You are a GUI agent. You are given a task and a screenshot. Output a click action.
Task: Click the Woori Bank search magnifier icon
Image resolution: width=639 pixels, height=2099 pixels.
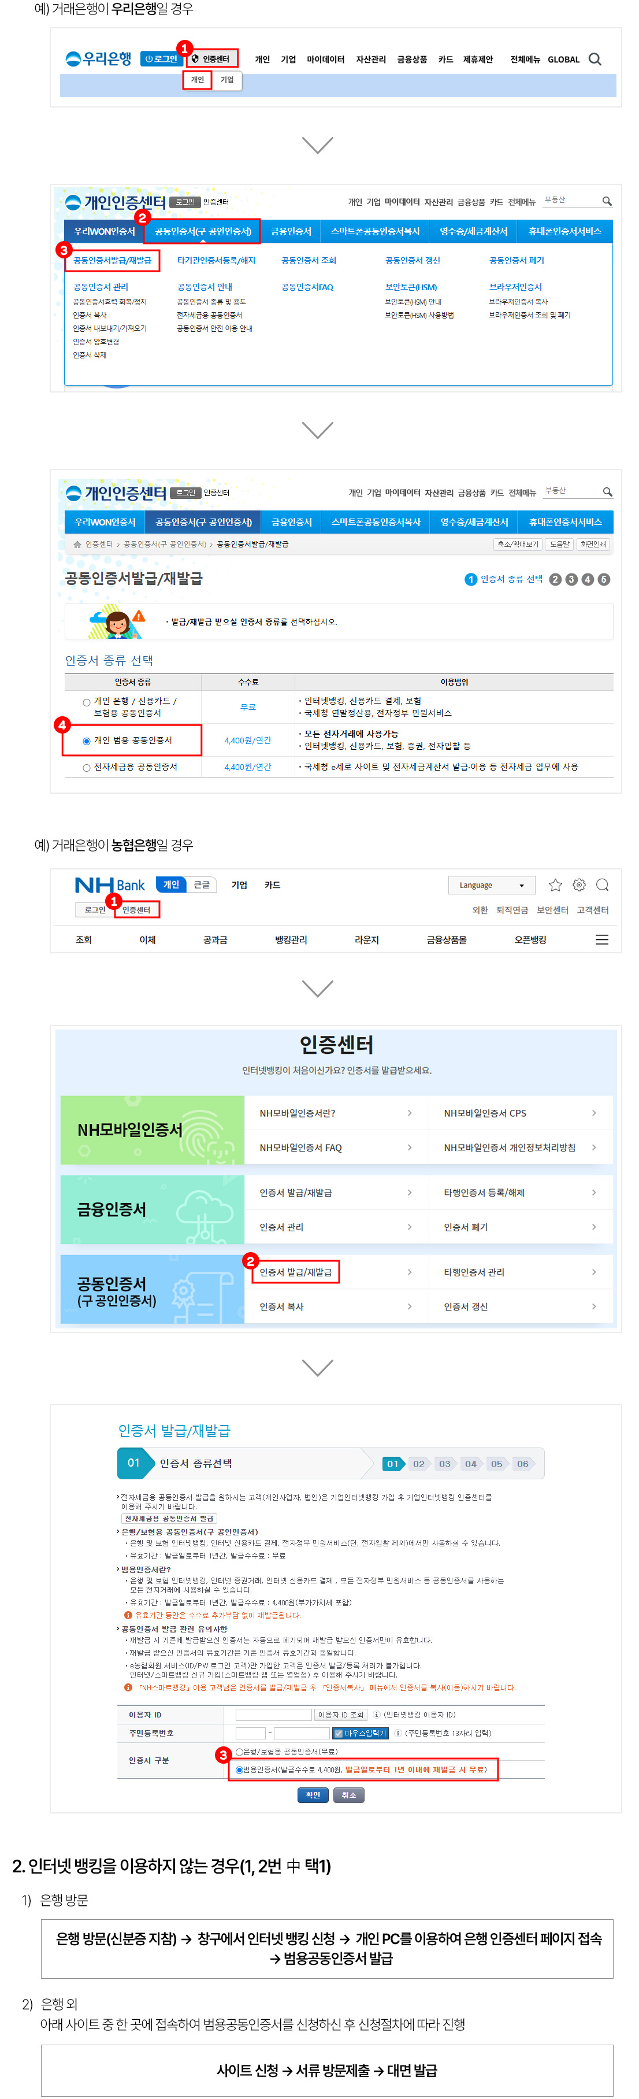tap(595, 60)
